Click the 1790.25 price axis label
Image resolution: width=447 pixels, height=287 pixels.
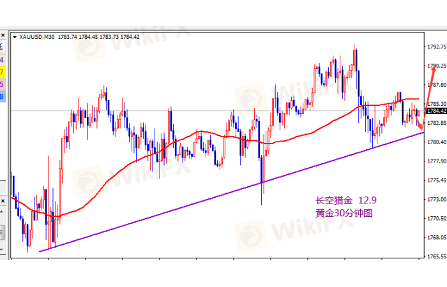pyautogui.click(x=436, y=66)
